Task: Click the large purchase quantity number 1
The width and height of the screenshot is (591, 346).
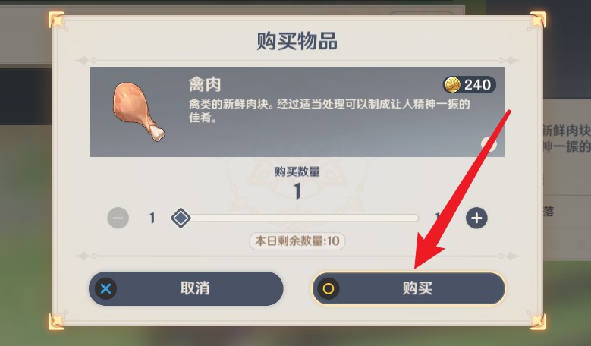Action: (297, 190)
